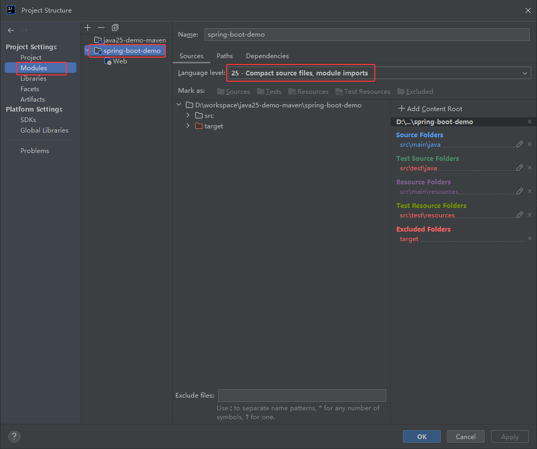Expand the src folder in the tree

(x=188, y=115)
